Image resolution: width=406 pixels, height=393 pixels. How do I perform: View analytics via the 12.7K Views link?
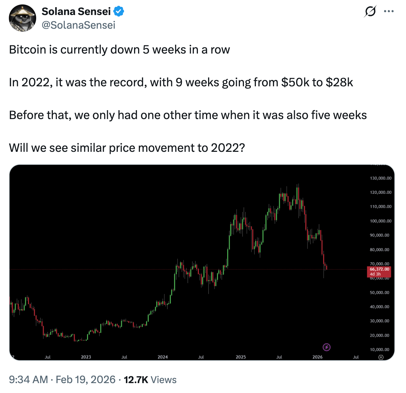pyautogui.click(x=150, y=379)
